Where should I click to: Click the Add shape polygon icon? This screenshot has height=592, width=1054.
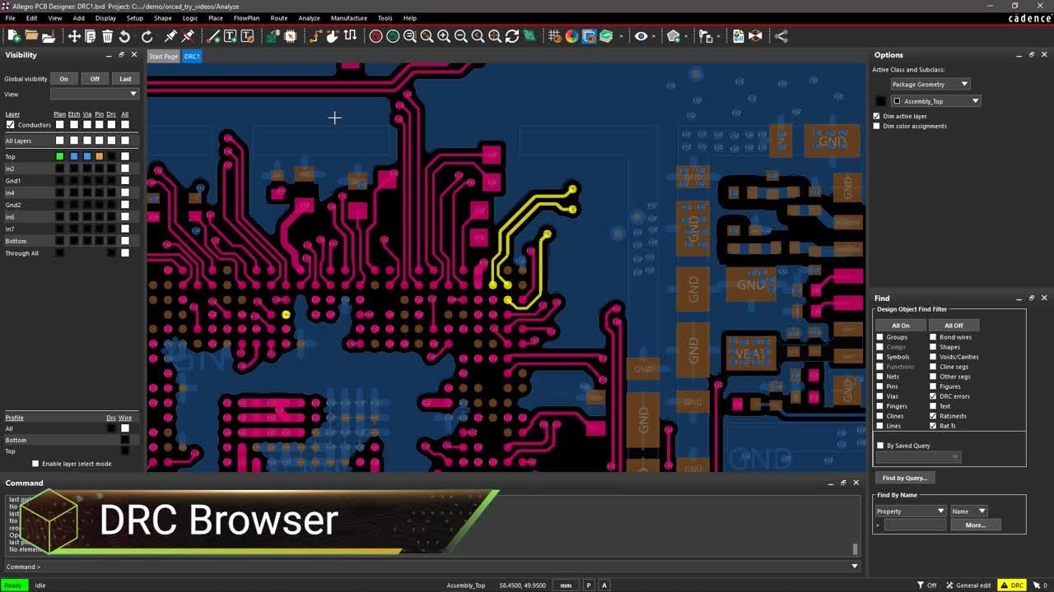click(x=674, y=36)
